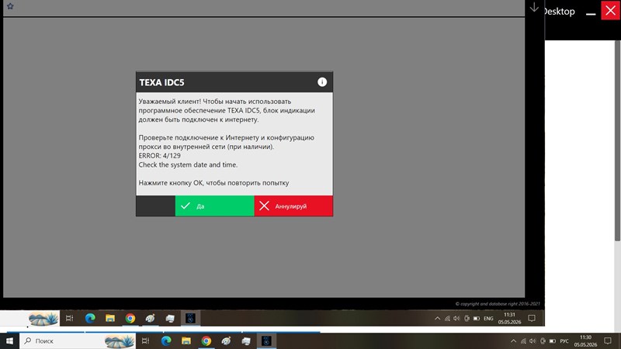Confirm with the green Да button
Screen dimensions: 621x349
click(215, 206)
